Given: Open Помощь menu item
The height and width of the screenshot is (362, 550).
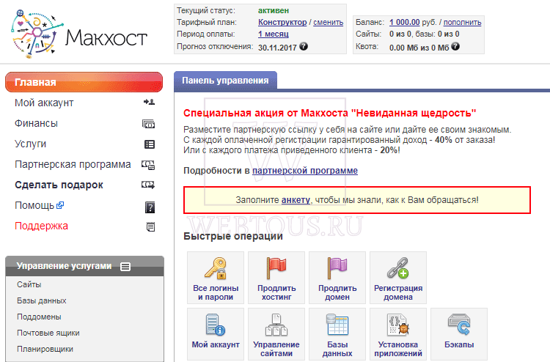Looking at the screenshot, I should click(x=34, y=205).
